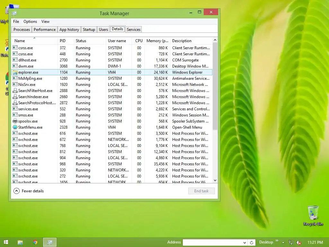The width and height of the screenshot is (329, 247).
Task: Expand the Desktop toolbar chevron
Action: tap(277, 241)
